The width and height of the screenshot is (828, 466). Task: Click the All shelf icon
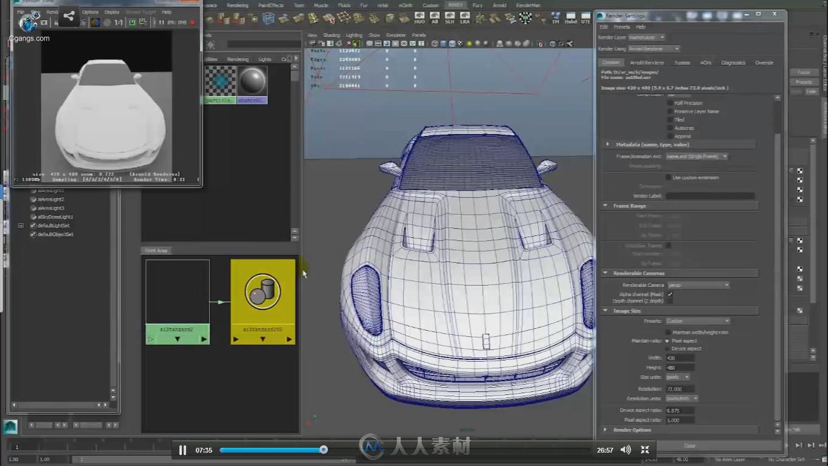coord(435,18)
